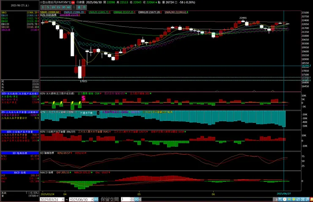This screenshot has width=313, height=202.
Task: Click the SMA240 row in the left data panel
Action: (x=20, y=27)
